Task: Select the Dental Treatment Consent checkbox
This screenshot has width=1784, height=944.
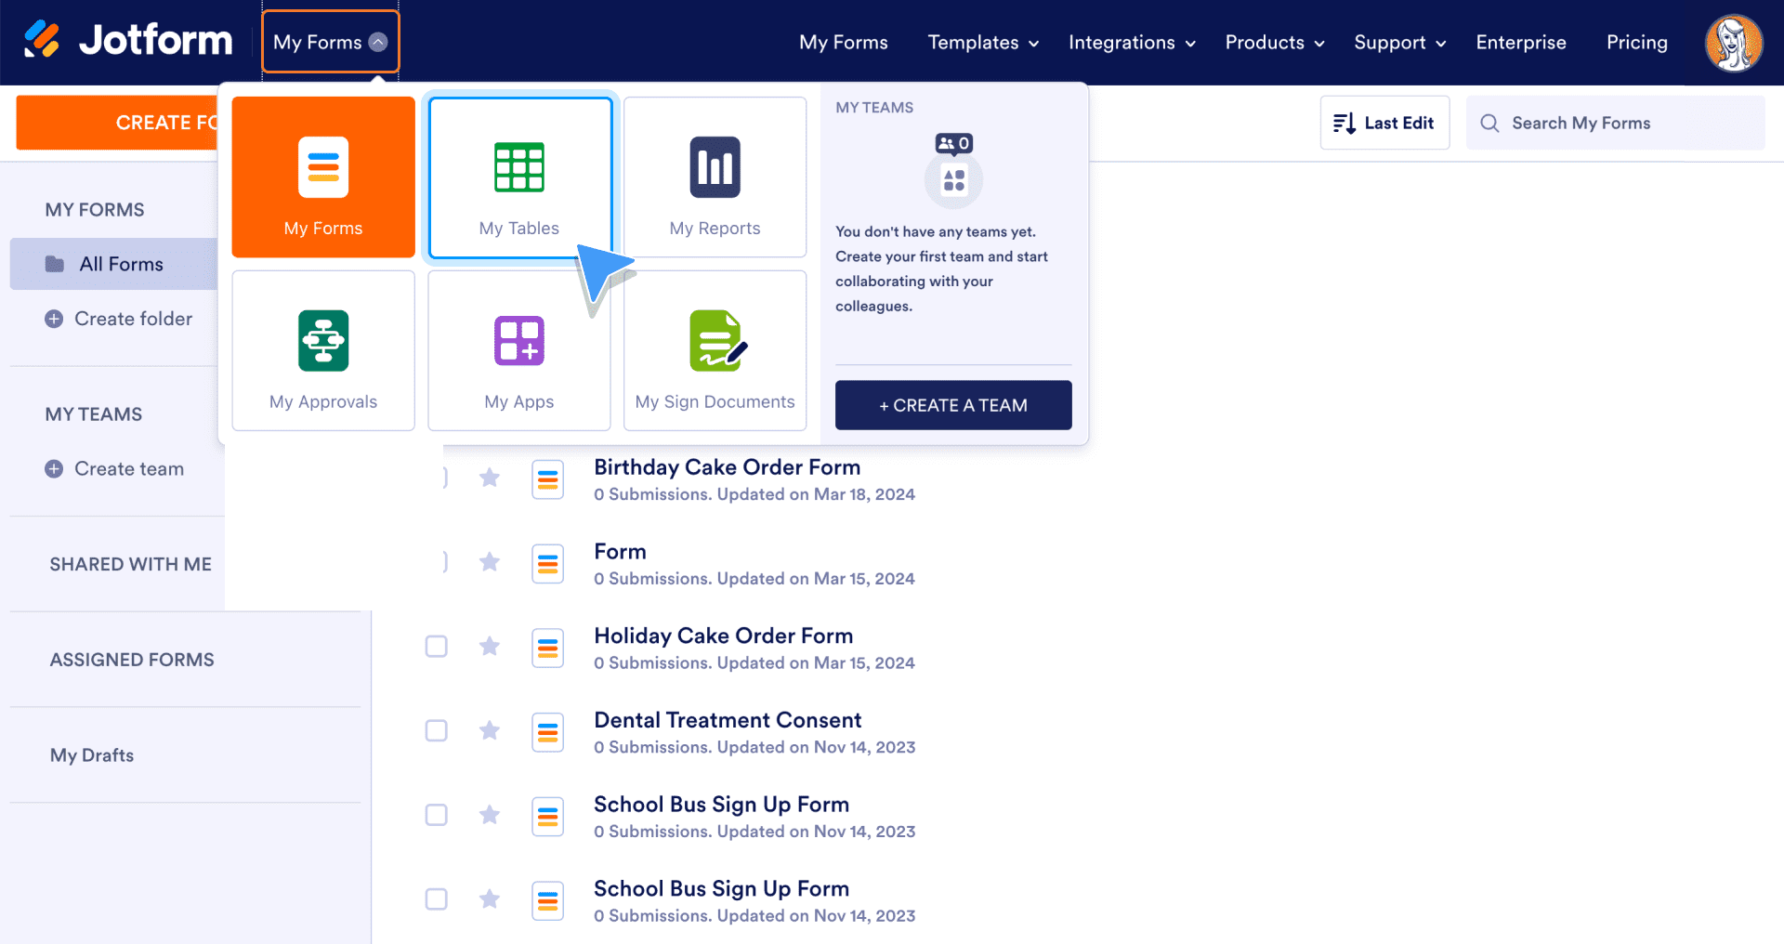Action: (x=436, y=730)
